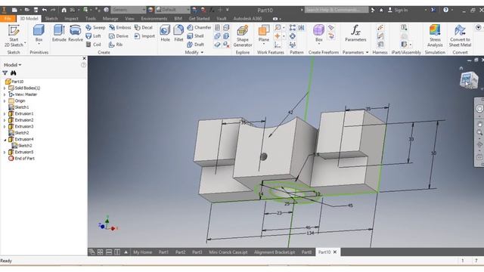Open the Modify panel dropdown
The image size is (484, 272).
(194, 52)
